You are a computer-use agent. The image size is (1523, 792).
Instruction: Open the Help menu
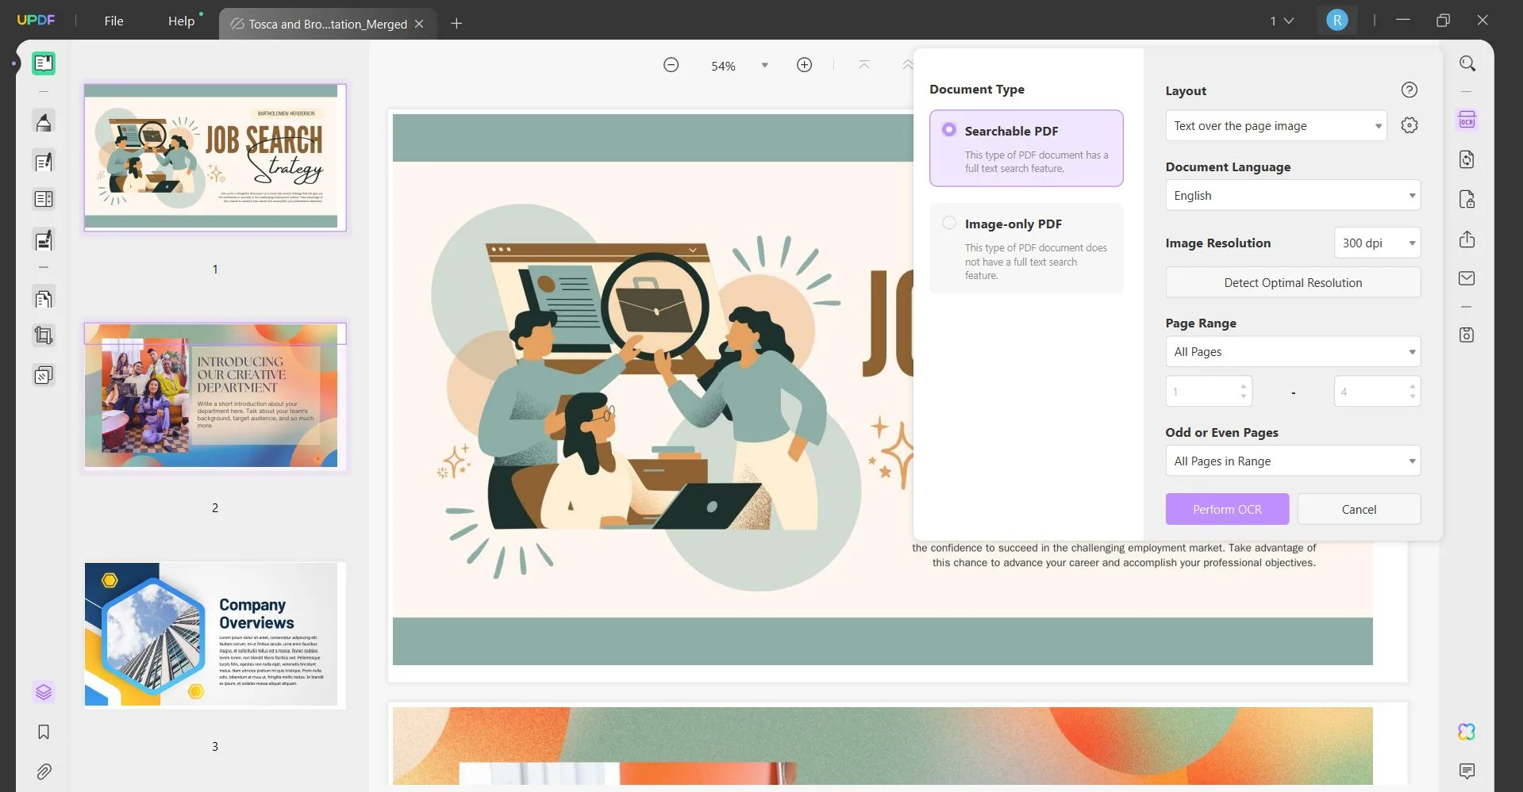click(x=181, y=21)
